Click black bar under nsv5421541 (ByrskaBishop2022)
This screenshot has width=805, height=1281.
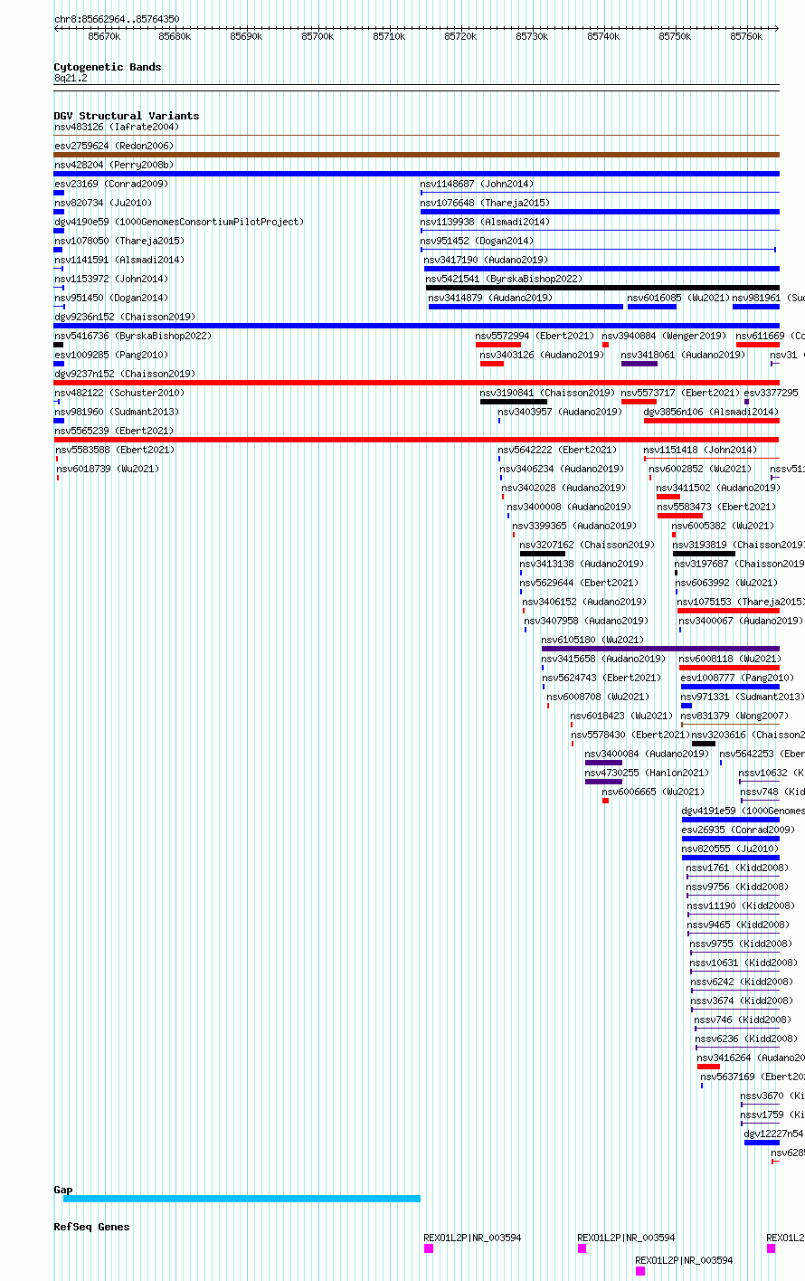coord(602,288)
